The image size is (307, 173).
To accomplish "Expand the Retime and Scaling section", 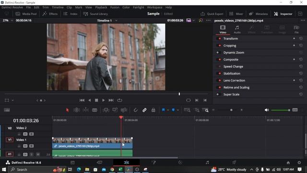I will (236, 87).
